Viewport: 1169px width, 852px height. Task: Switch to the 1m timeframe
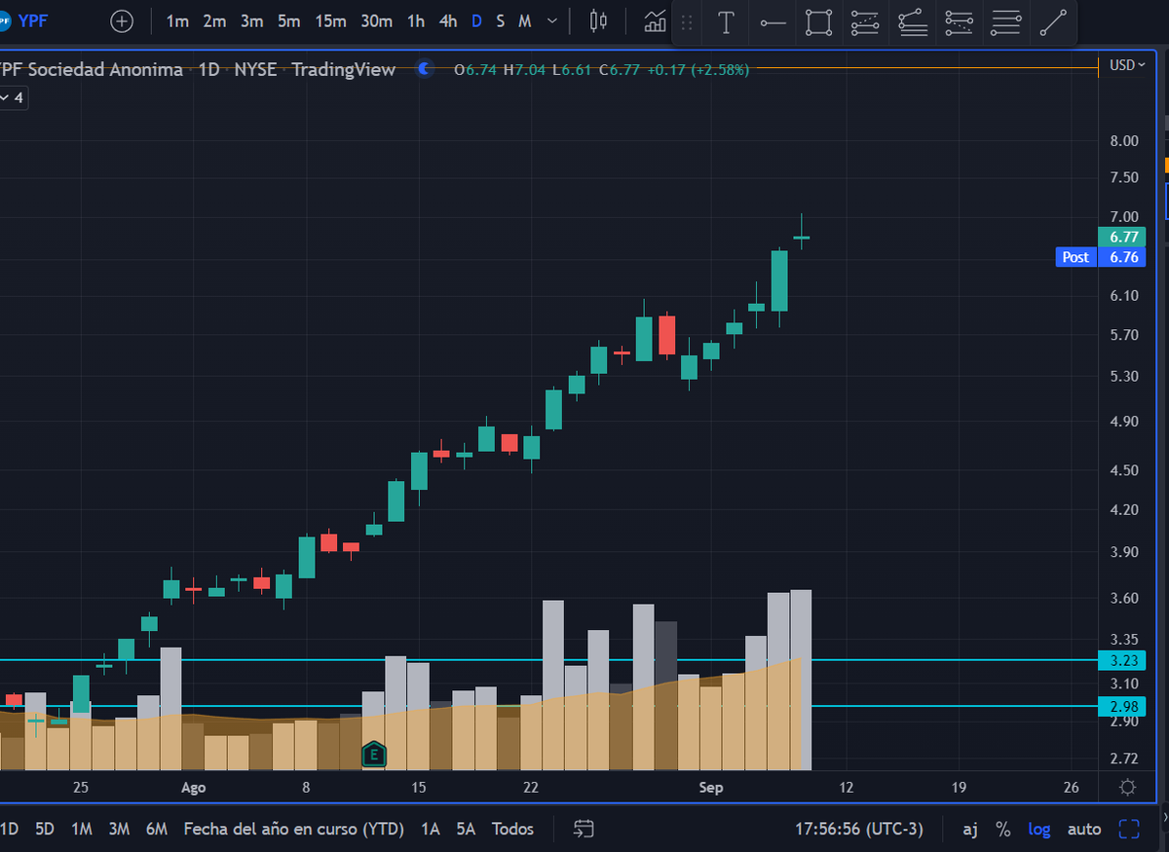(177, 20)
